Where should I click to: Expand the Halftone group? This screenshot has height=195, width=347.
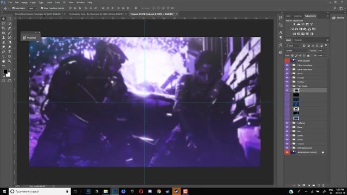(291, 123)
